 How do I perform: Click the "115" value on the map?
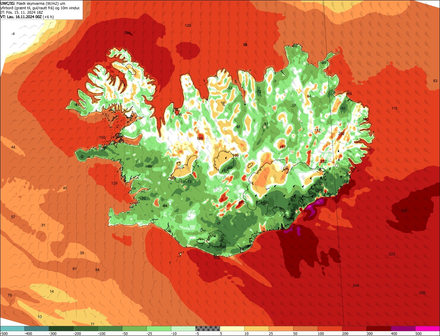(x=394, y=109)
